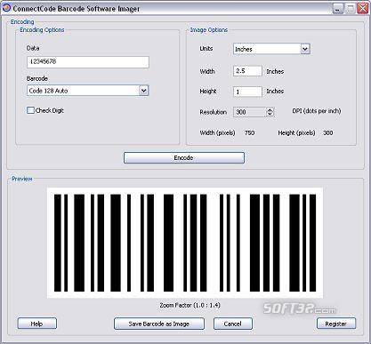
Task: Select the Code 128 Auto combo box
Action: click(88, 91)
